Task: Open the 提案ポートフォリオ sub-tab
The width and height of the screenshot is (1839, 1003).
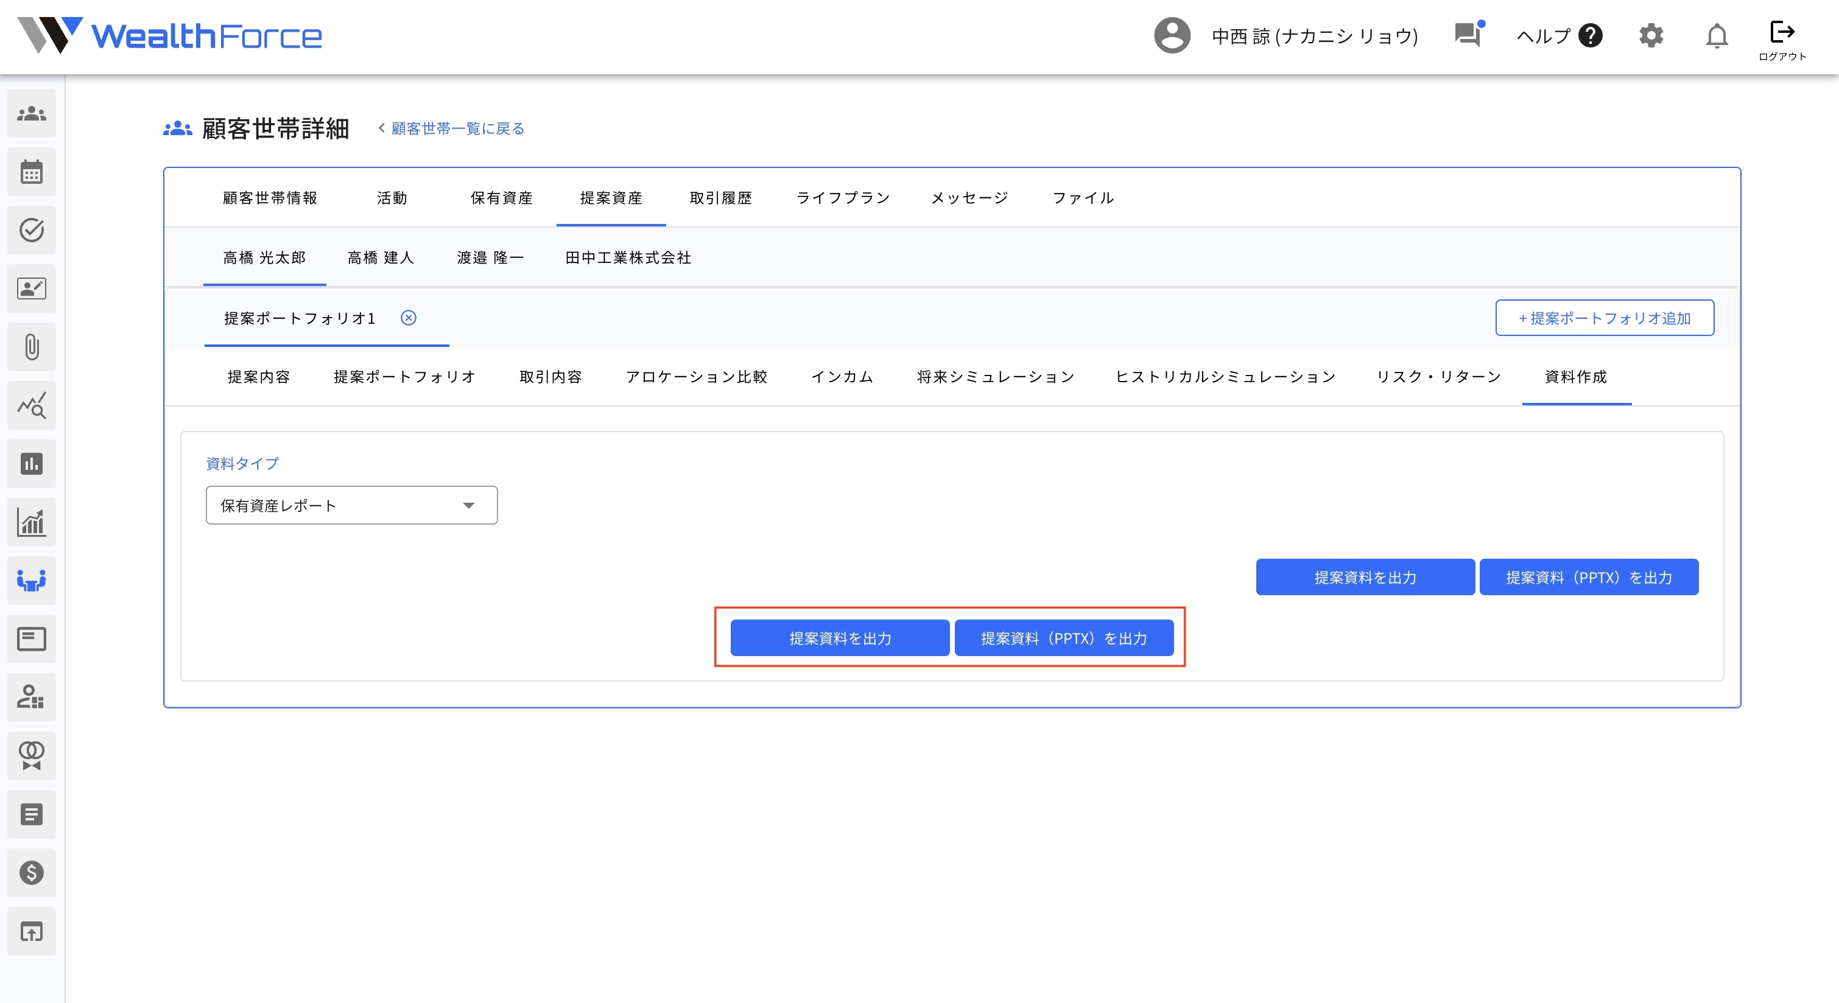Action: click(405, 377)
